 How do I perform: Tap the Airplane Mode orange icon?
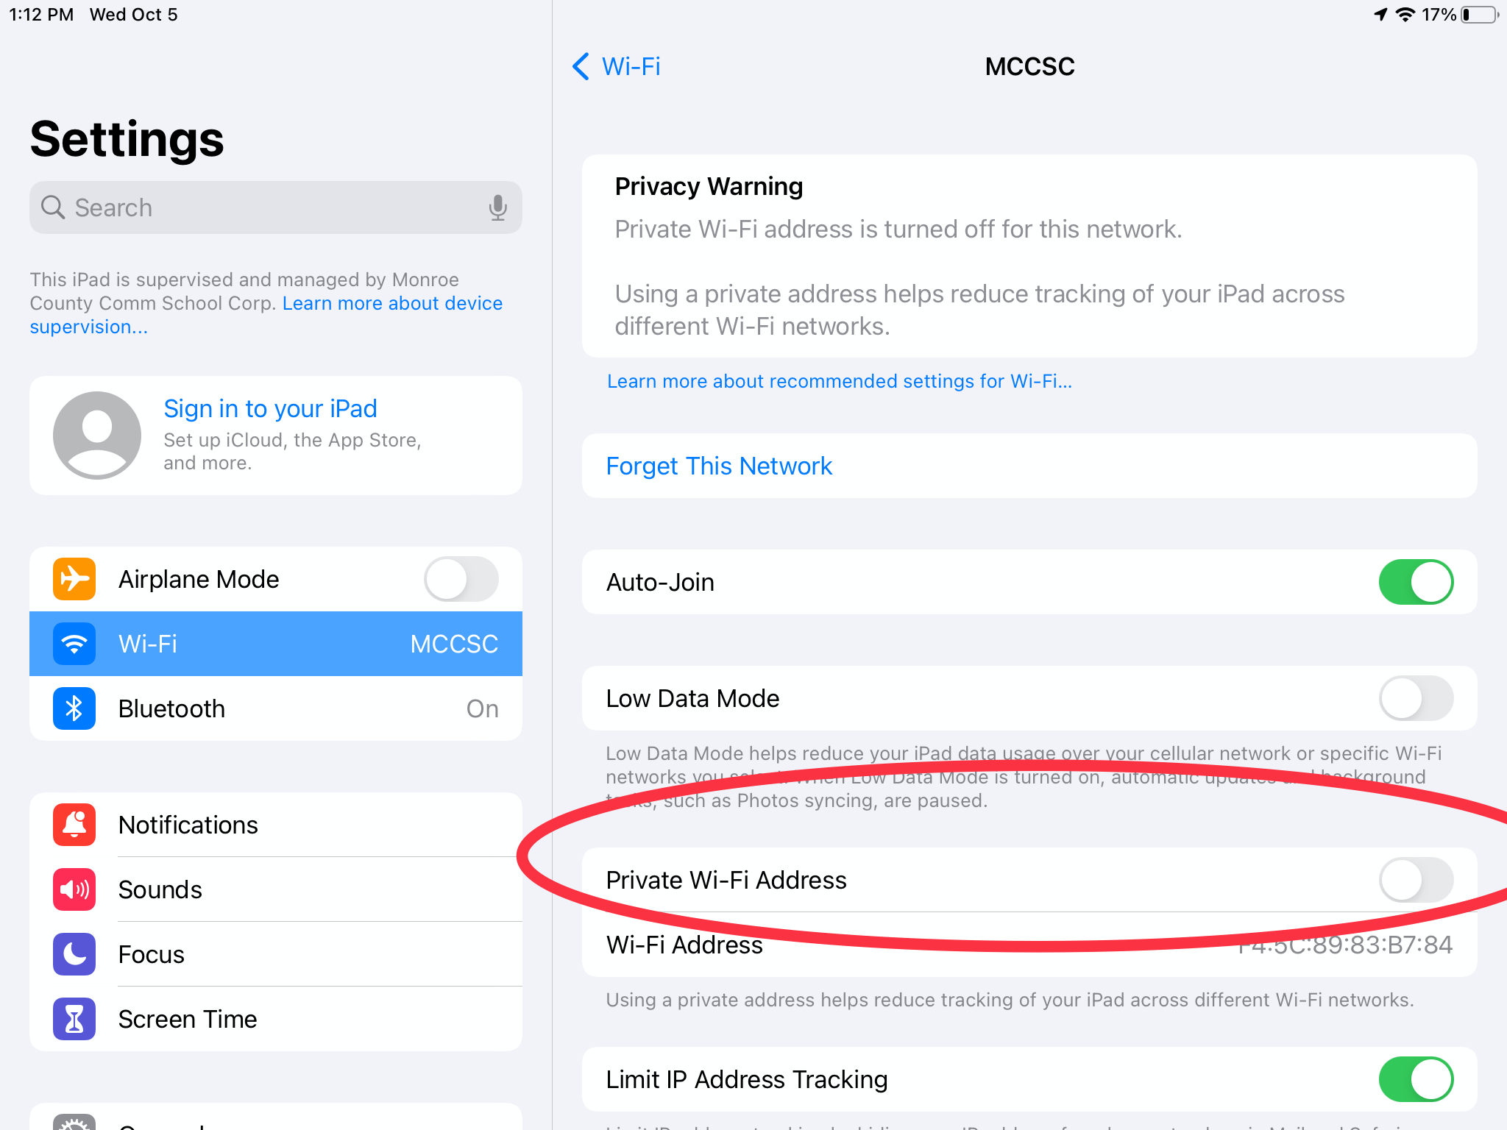click(x=74, y=579)
